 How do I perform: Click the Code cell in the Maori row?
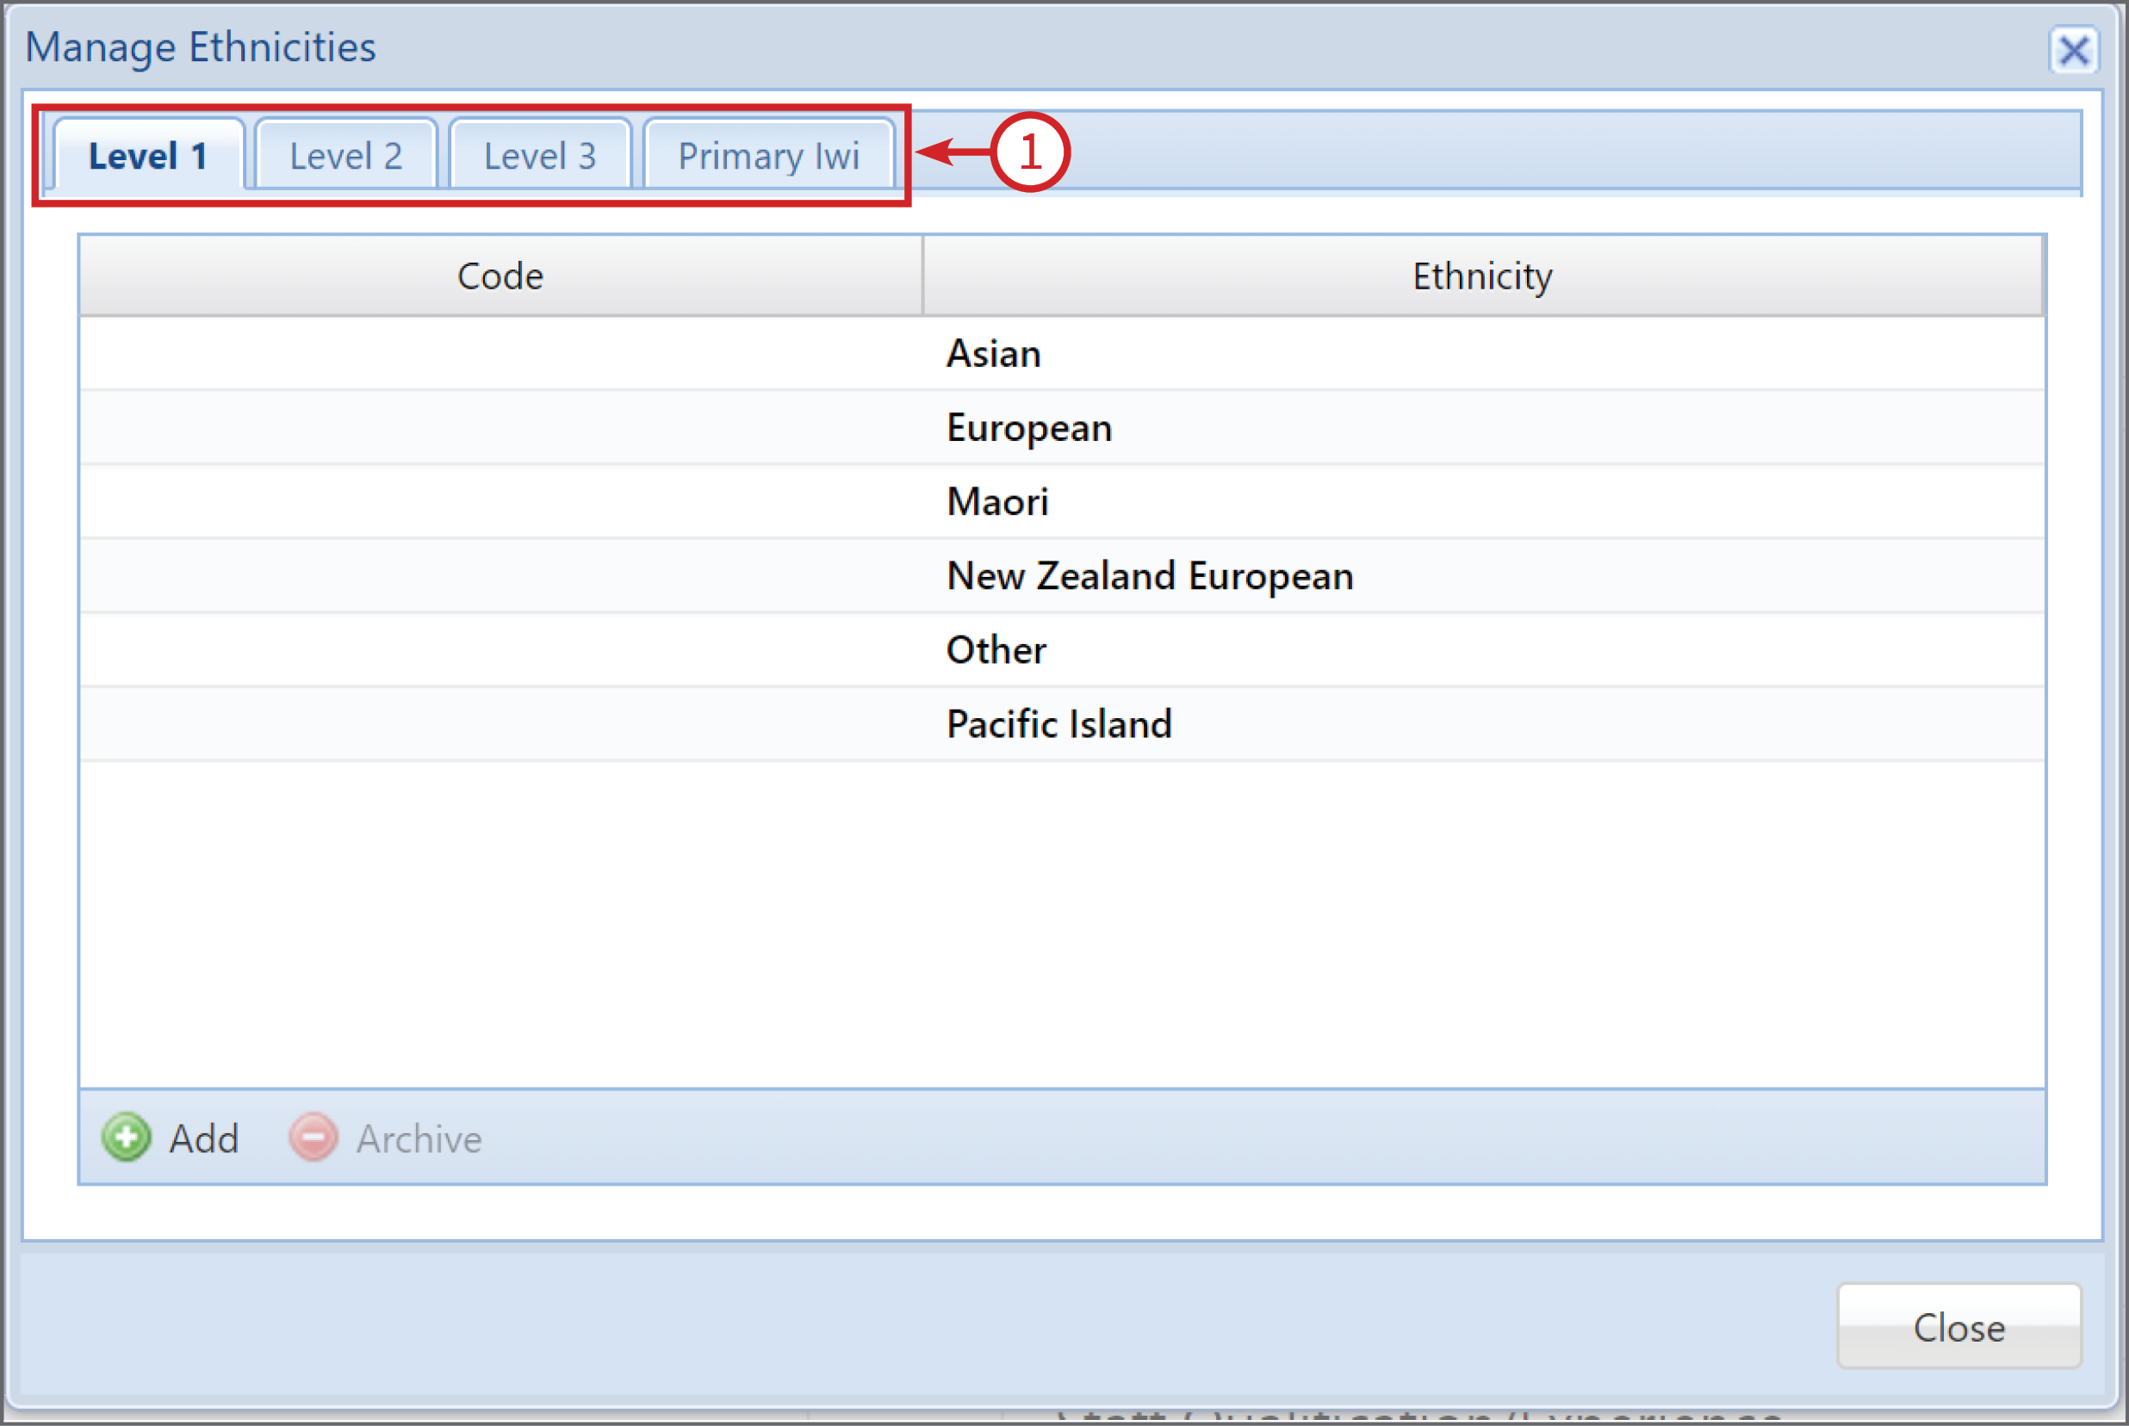click(501, 502)
